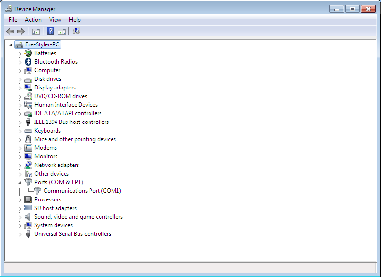Click Device Manager title bar icon
This screenshot has width=381, height=277.
click(9, 9)
